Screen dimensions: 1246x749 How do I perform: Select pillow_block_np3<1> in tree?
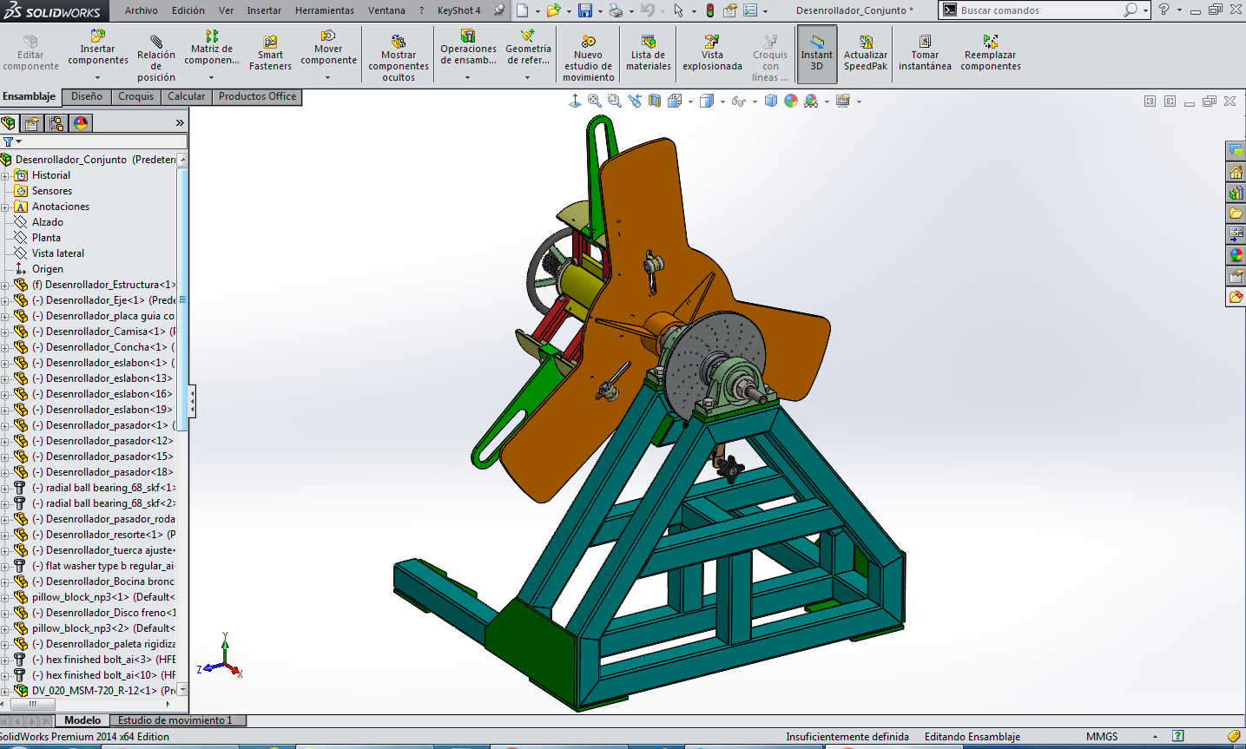click(103, 597)
